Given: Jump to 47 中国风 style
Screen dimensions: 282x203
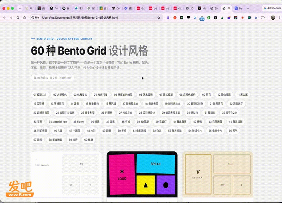Looking at the screenshot, I should [x=75, y=131].
